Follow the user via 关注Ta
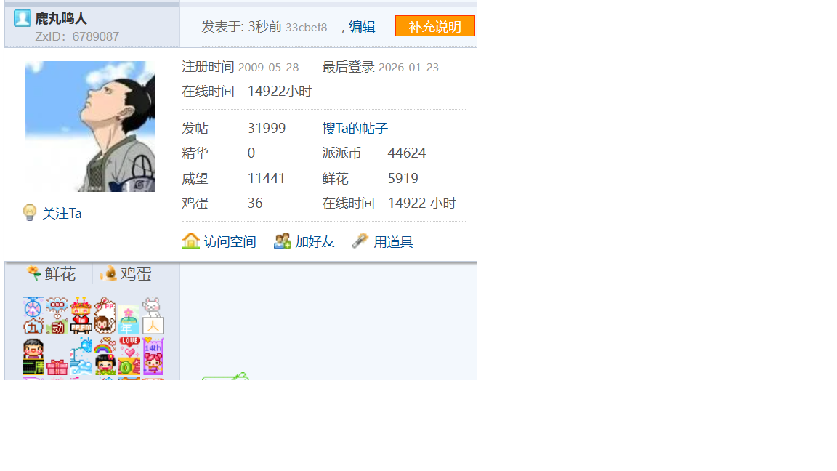837x471 pixels. pos(62,213)
